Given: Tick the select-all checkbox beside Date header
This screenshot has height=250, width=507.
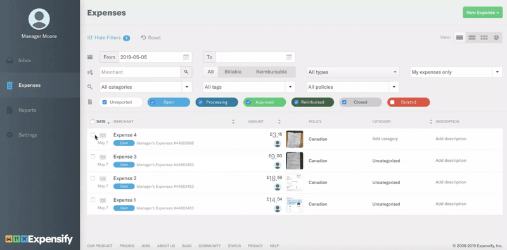Looking at the screenshot, I should pos(93,122).
